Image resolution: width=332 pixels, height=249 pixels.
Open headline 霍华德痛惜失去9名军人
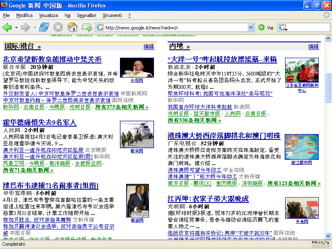pos(39,122)
